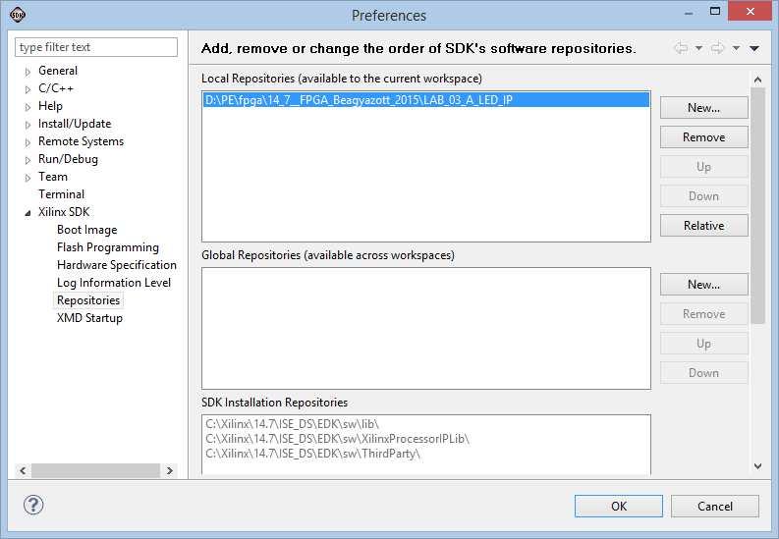Select the ThirdParty repository path
Image resolution: width=779 pixels, height=539 pixels.
click(x=312, y=454)
